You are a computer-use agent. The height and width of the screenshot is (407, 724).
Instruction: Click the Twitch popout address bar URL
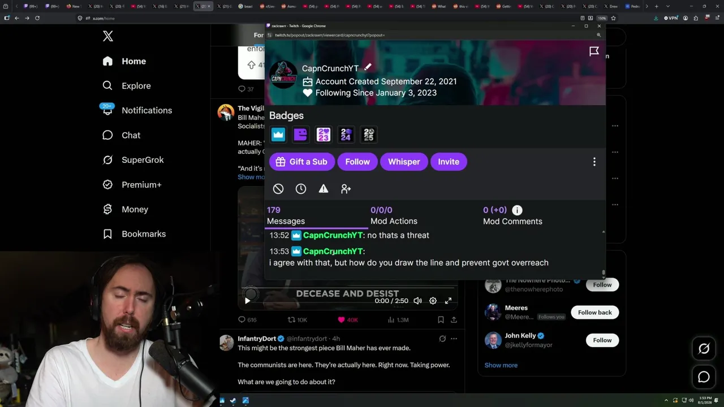(330, 35)
